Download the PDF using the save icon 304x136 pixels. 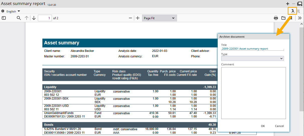tap(283, 18)
